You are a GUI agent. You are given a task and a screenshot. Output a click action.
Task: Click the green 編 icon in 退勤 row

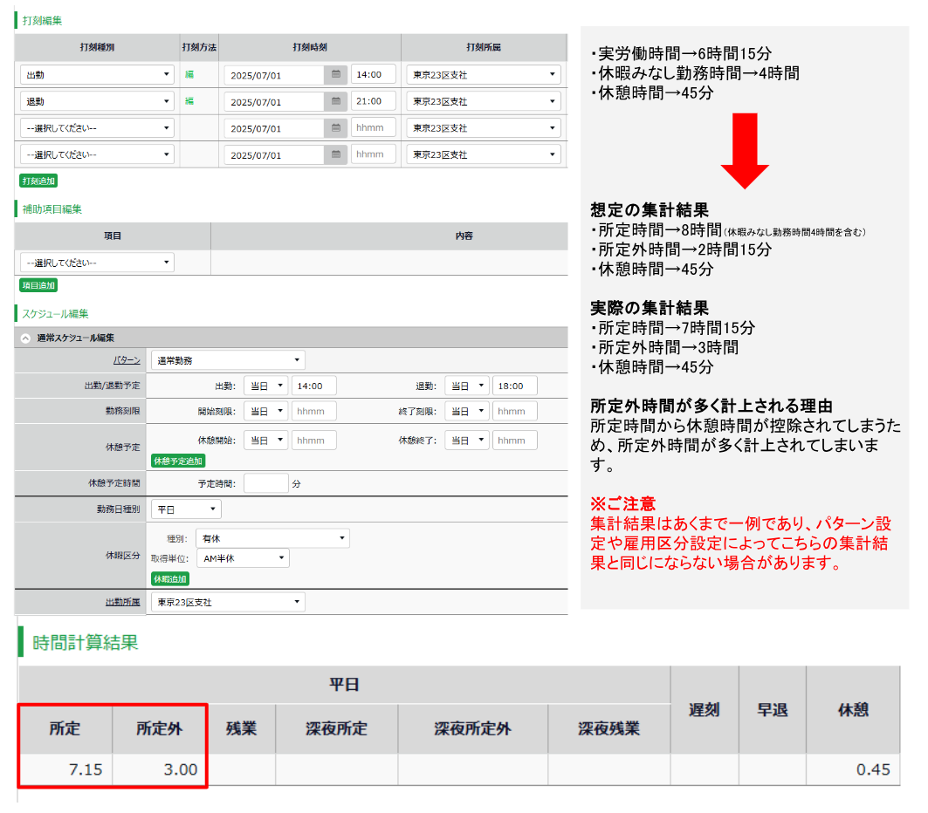[x=189, y=102]
